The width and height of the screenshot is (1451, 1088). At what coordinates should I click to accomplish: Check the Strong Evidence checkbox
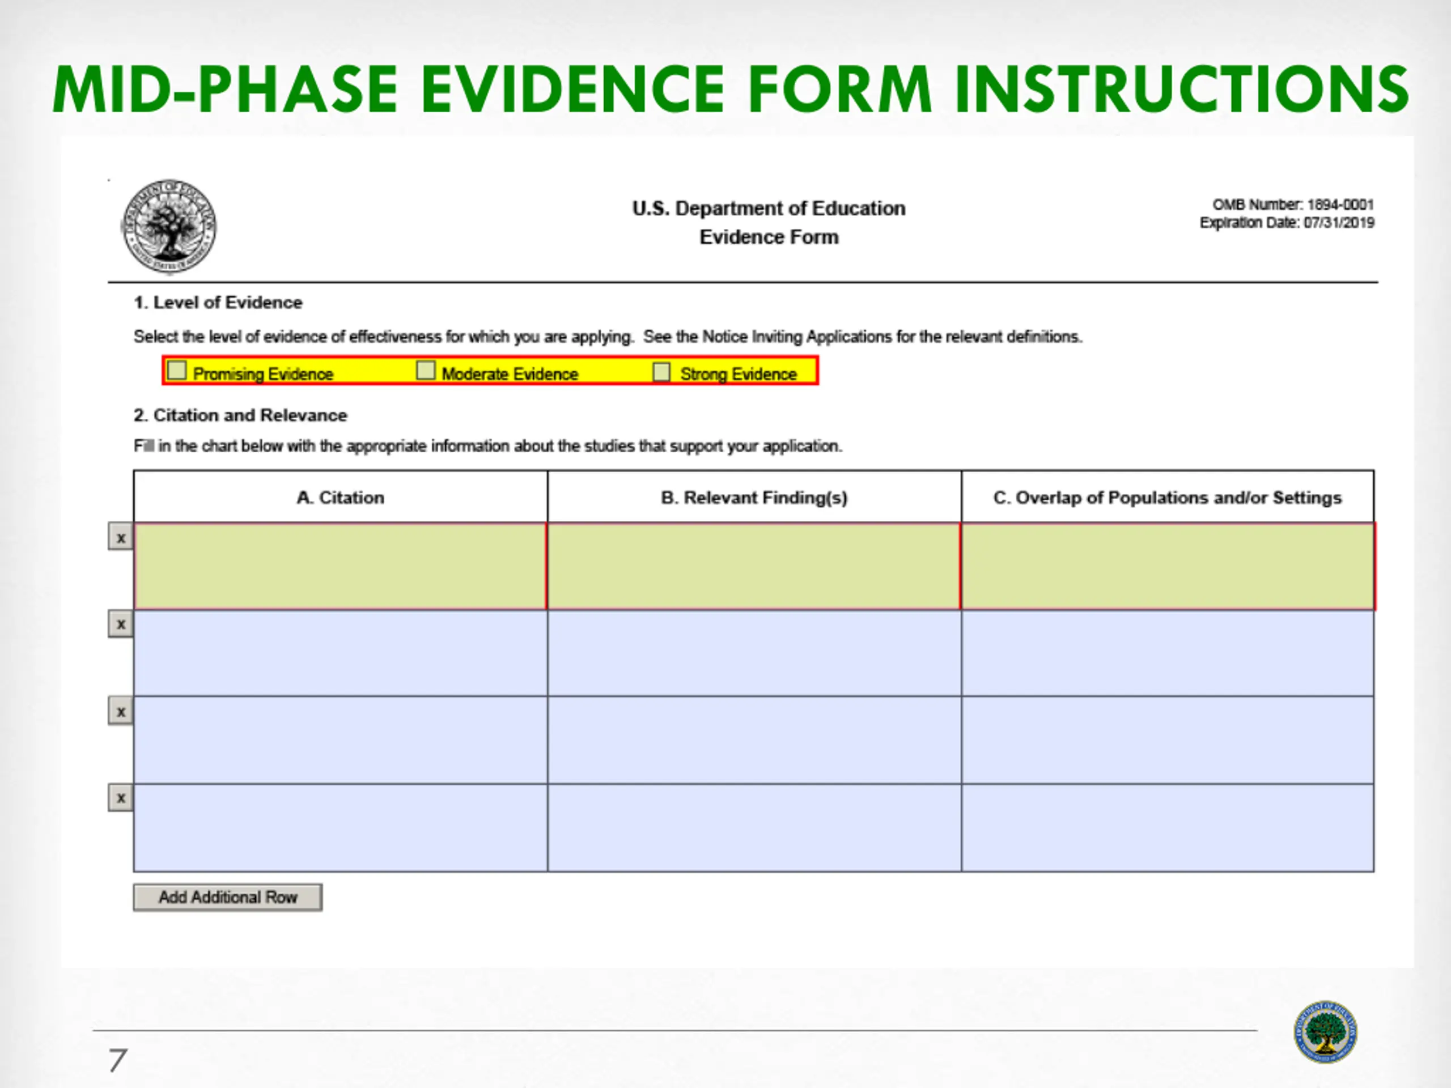pyautogui.click(x=661, y=371)
